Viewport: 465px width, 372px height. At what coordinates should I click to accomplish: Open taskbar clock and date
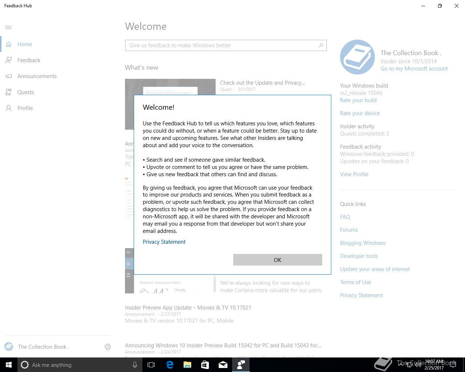(434, 365)
